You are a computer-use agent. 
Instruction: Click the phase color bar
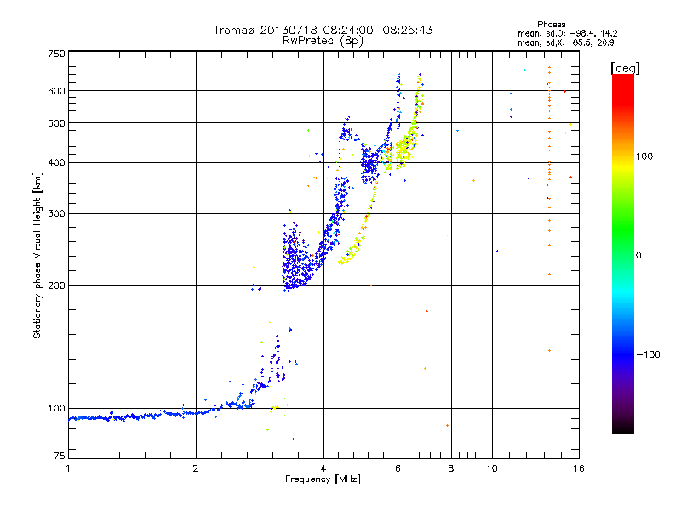623,253
